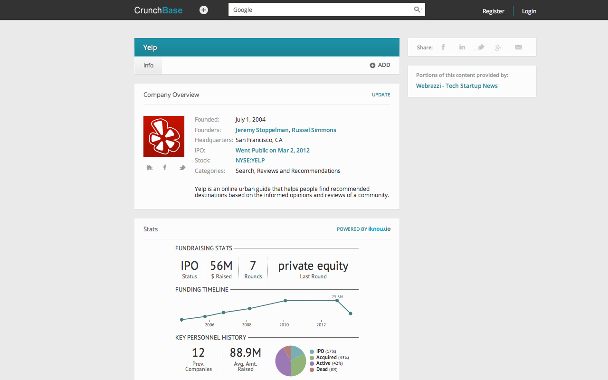The height and width of the screenshot is (380, 608).
Task: Click the IPO Status stat
Action: (x=190, y=269)
